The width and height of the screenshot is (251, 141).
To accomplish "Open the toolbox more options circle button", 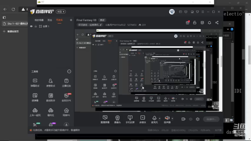I will click(x=69, y=71).
